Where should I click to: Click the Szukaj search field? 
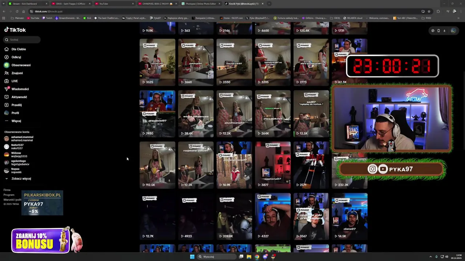[x=22, y=40]
